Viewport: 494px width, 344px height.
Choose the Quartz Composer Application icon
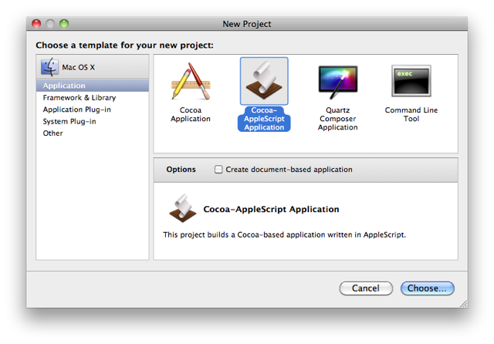337,82
